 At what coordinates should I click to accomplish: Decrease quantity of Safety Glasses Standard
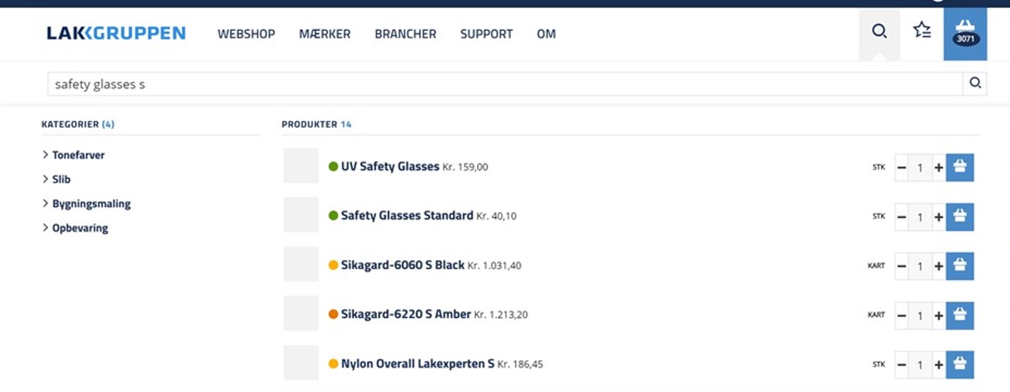tap(902, 217)
